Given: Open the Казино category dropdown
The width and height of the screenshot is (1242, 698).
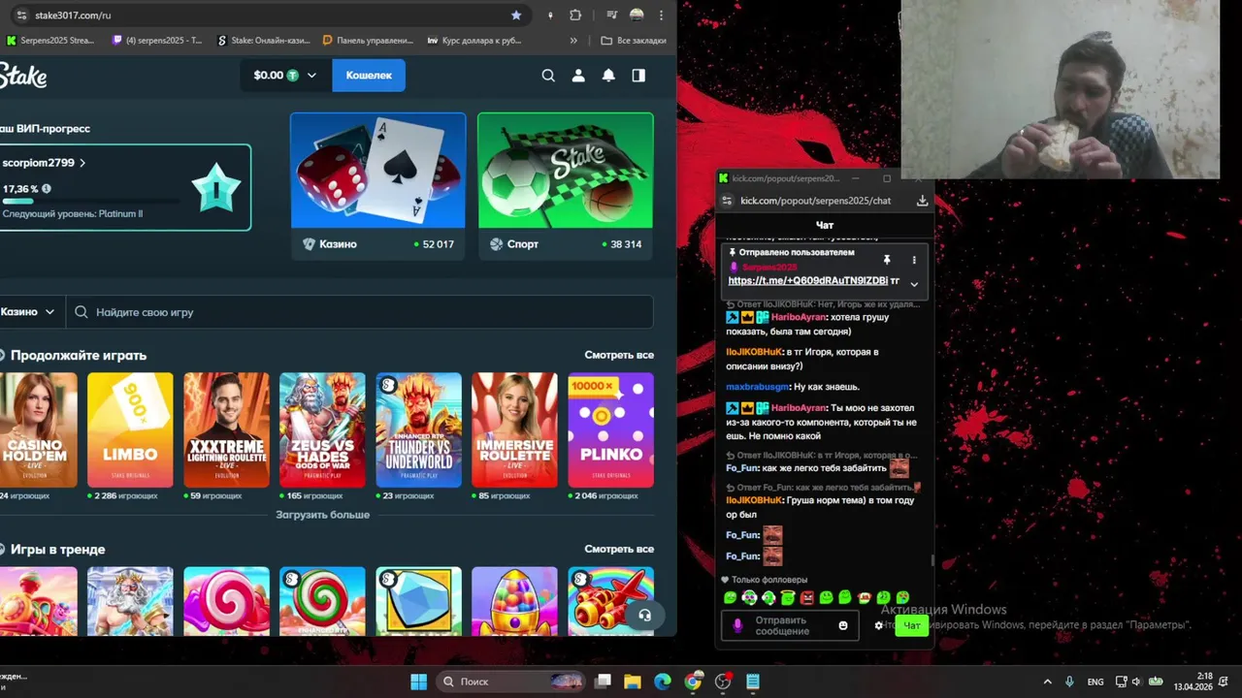Looking at the screenshot, I should tap(28, 312).
